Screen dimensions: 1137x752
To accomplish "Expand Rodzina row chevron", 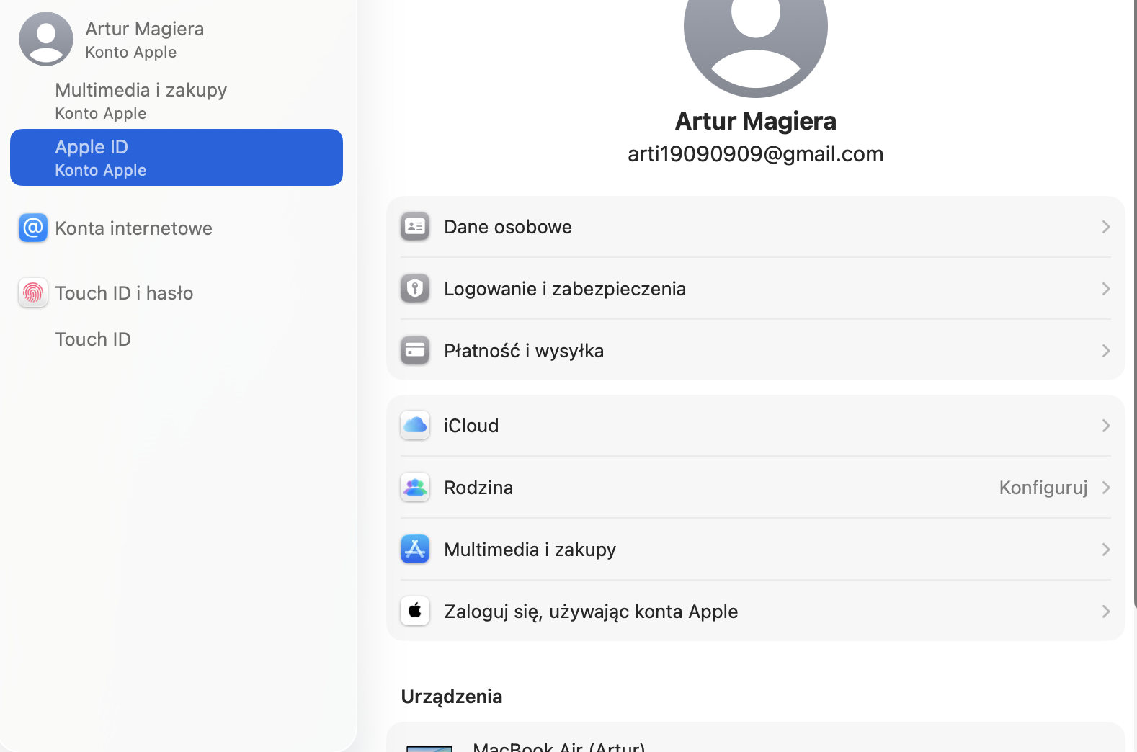I will tap(1105, 488).
